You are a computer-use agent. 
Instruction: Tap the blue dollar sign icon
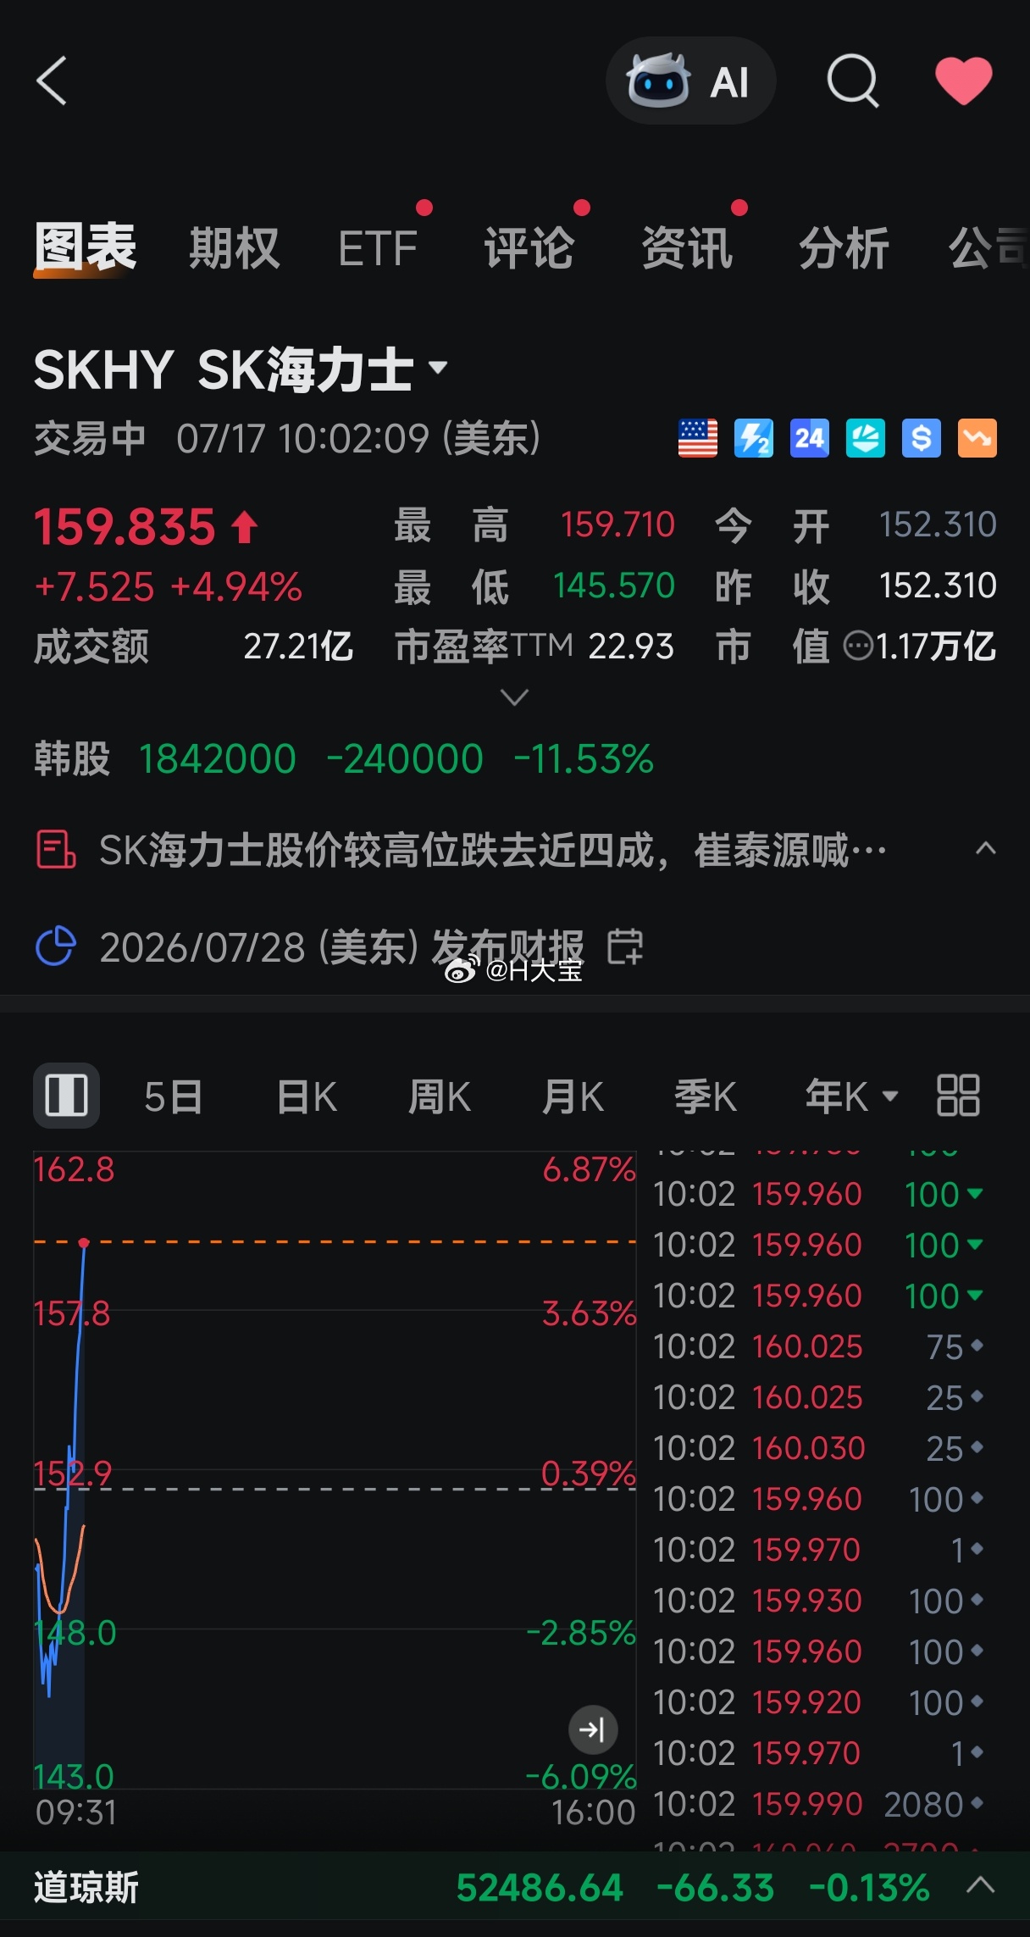(x=922, y=438)
